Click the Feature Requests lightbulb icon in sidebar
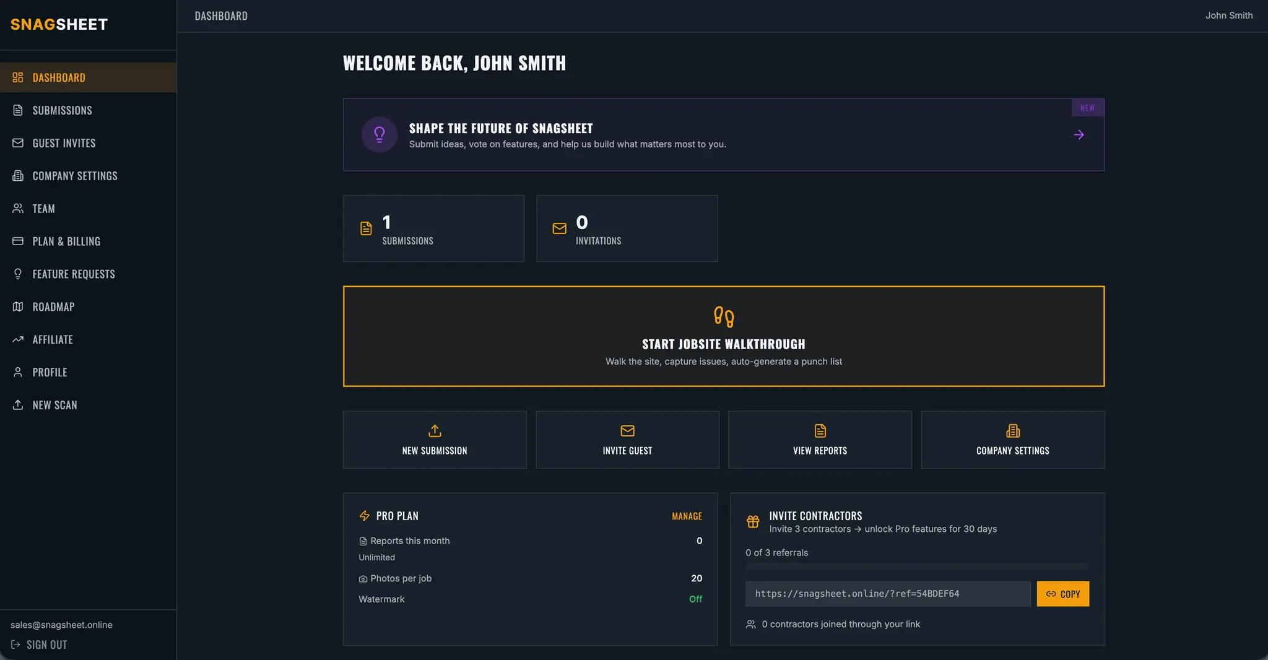The height and width of the screenshot is (660, 1268). (18, 274)
